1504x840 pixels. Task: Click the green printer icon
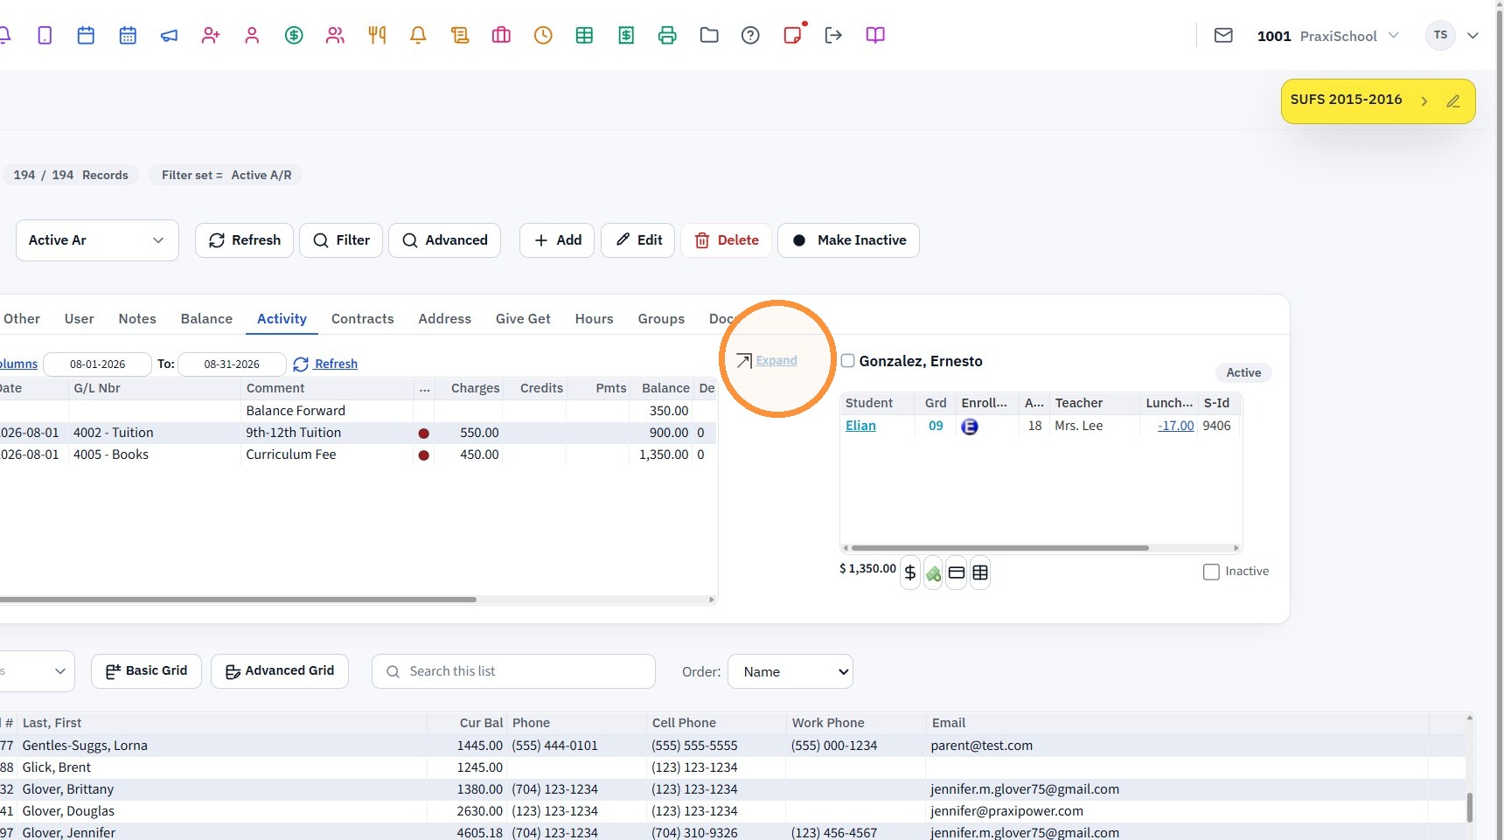click(x=667, y=35)
